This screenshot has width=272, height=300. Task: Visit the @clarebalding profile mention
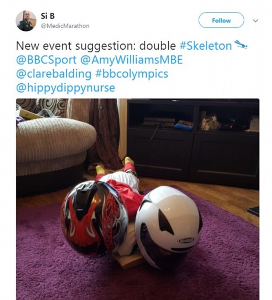coord(54,74)
